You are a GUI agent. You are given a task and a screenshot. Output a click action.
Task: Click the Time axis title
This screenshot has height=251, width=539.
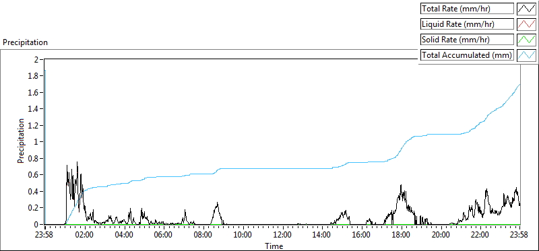click(x=274, y=246)
